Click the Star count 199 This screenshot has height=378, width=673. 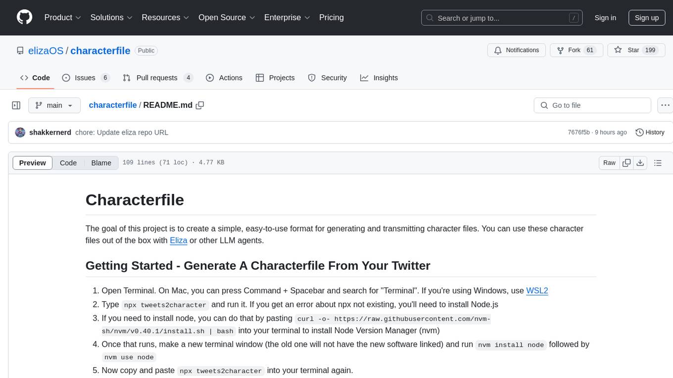click(x=650, y=50)
